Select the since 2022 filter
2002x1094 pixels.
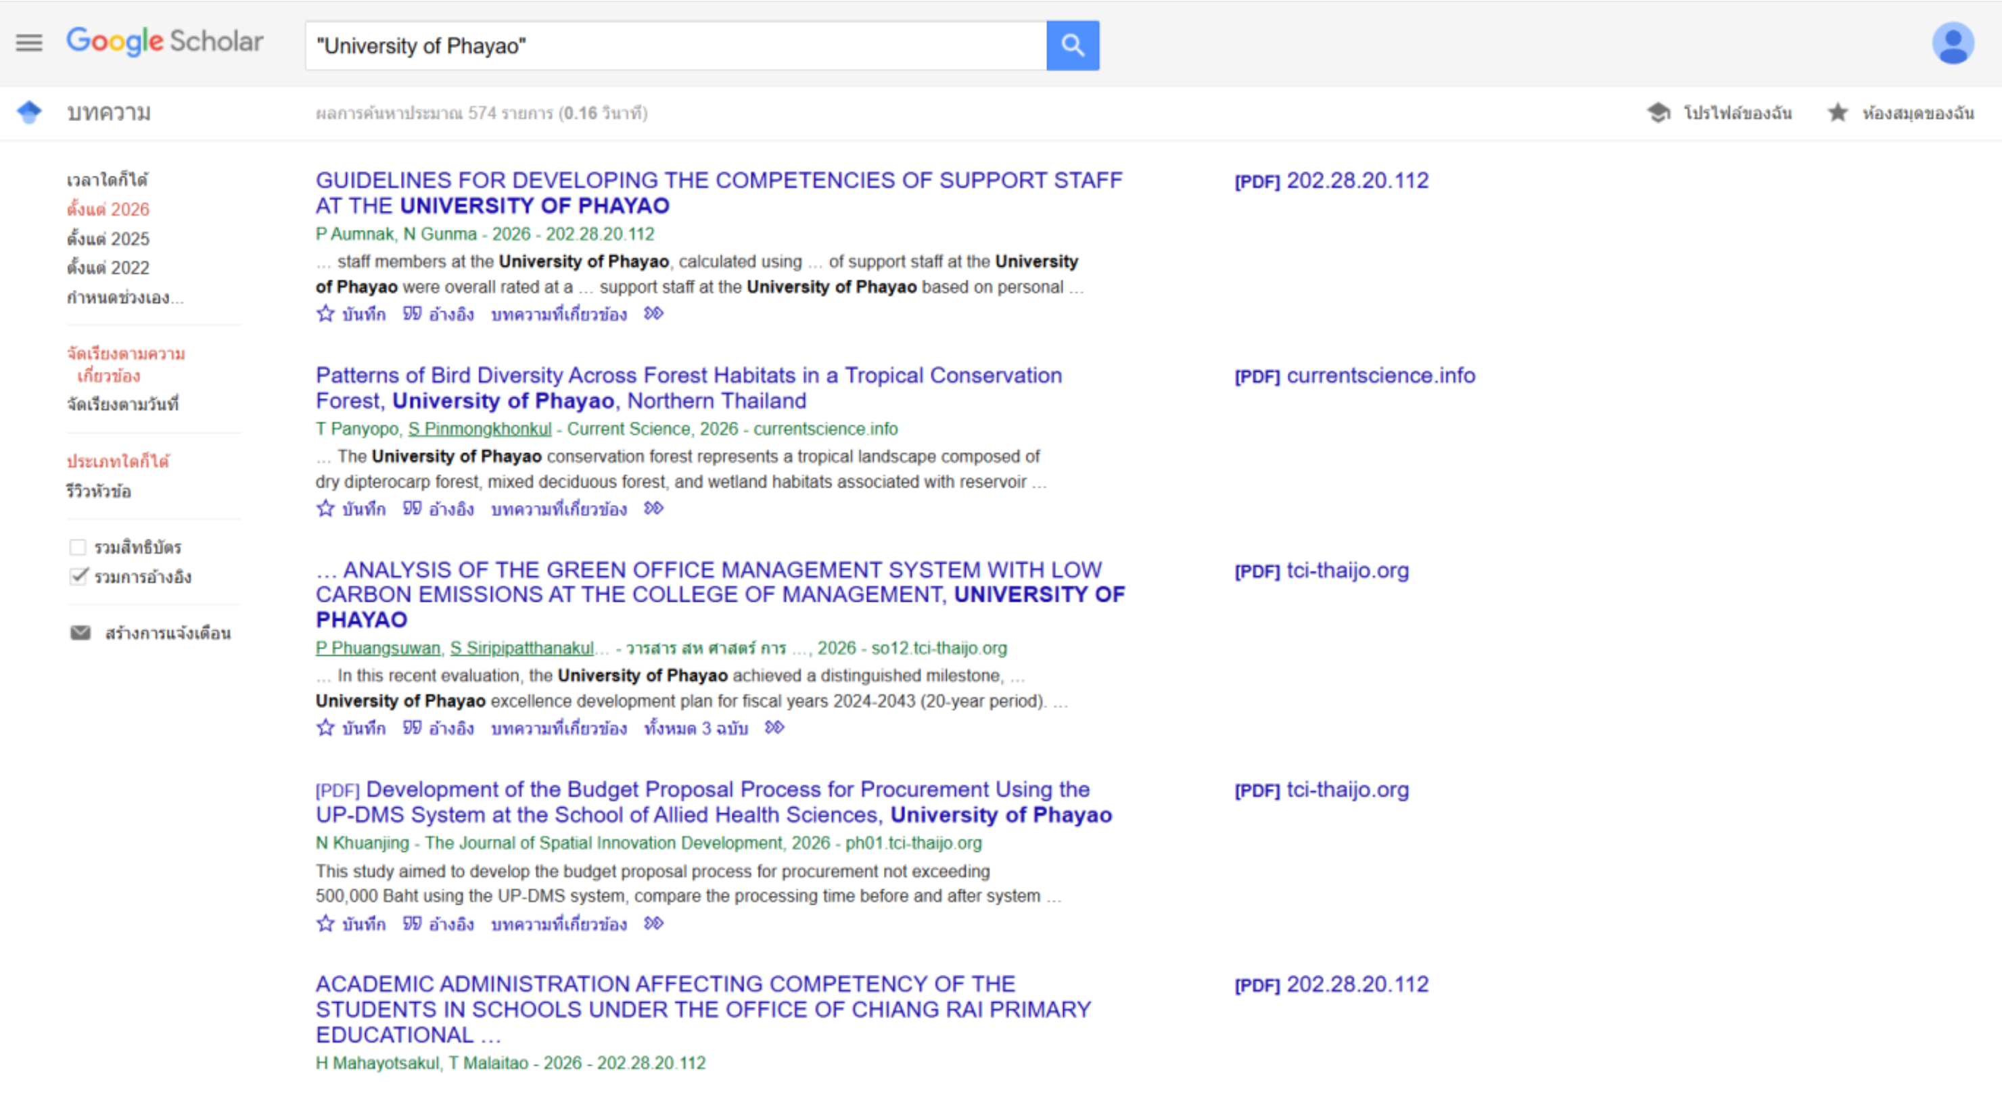[108, 267]
